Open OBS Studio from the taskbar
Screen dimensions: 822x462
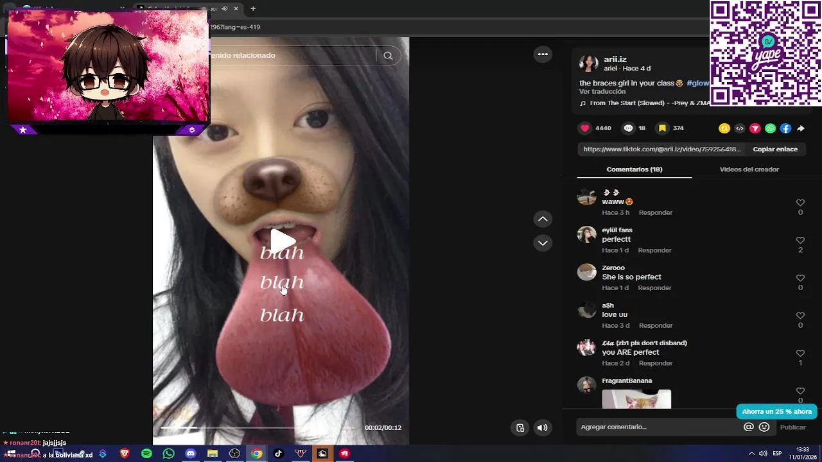click(234, 454)
